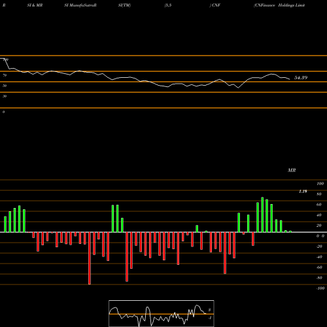
Task: Click the 70 level label on the RSI axis
Action: click(5, 75)
